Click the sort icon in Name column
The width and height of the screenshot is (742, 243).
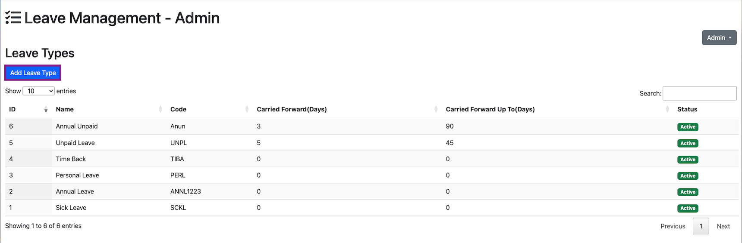coord(160,109)
